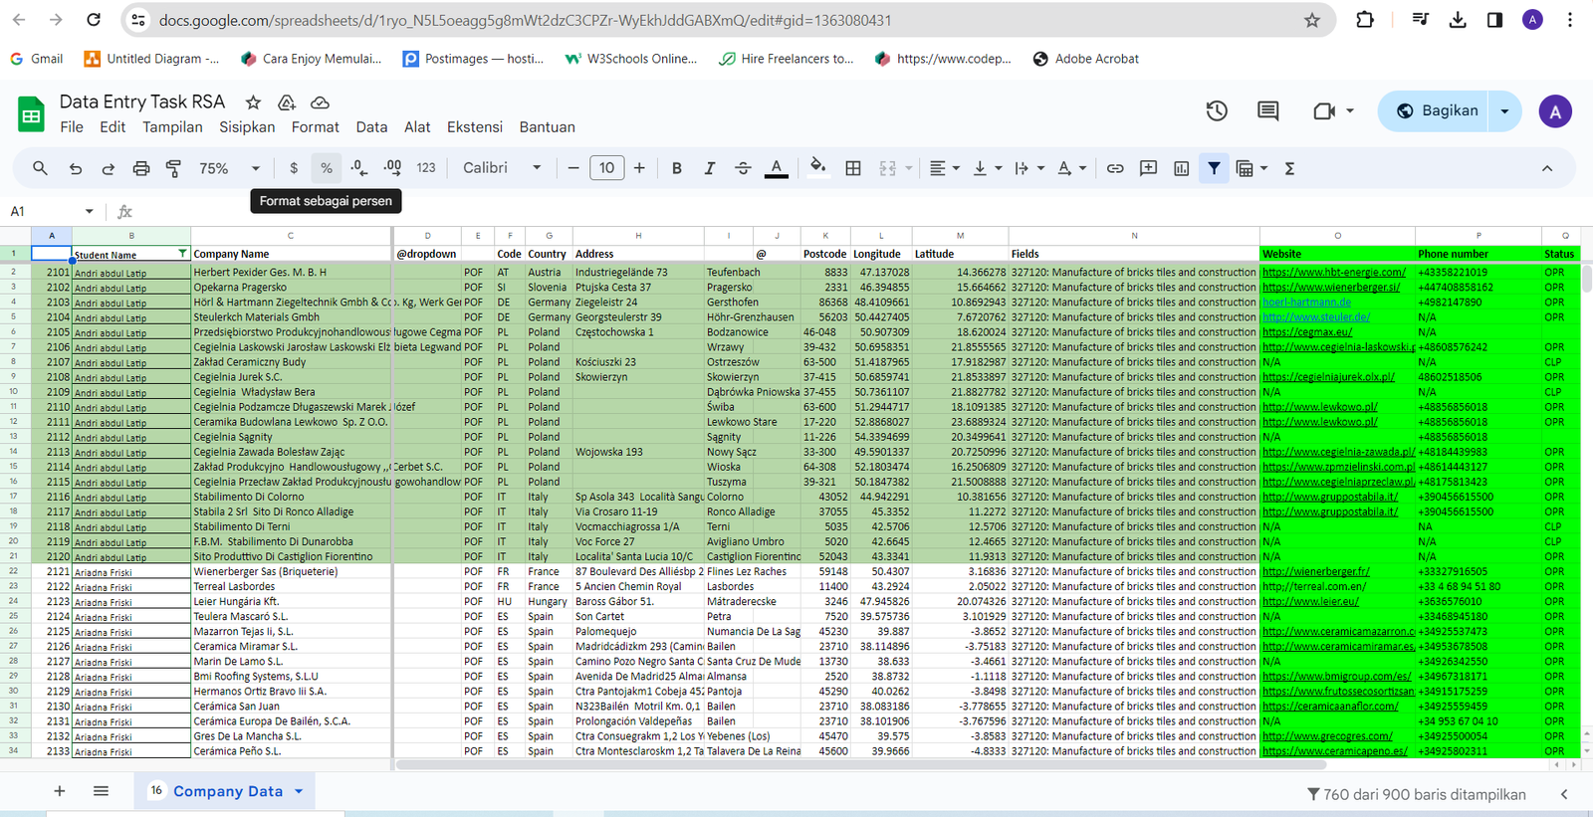
Task: Select the Company Data sheet tab
Action: click(x=227, y=791)
